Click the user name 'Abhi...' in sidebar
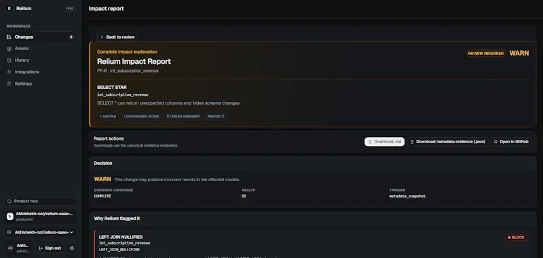 tap(22, 246)
